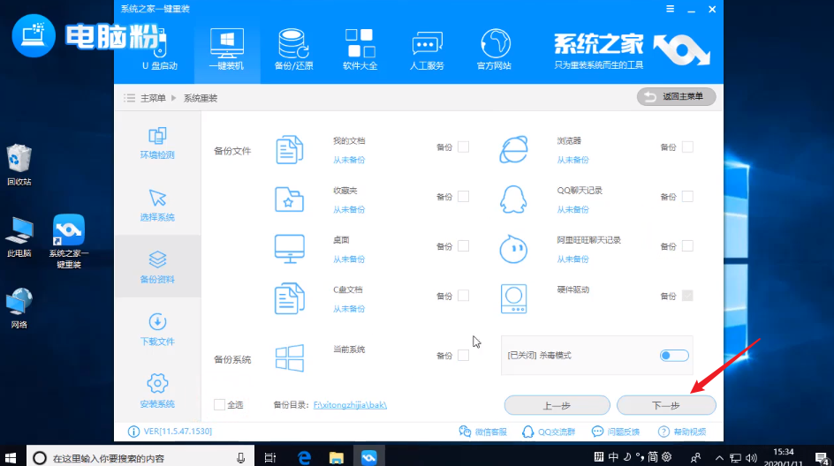Click 上一步 button

tap(557, 405)
